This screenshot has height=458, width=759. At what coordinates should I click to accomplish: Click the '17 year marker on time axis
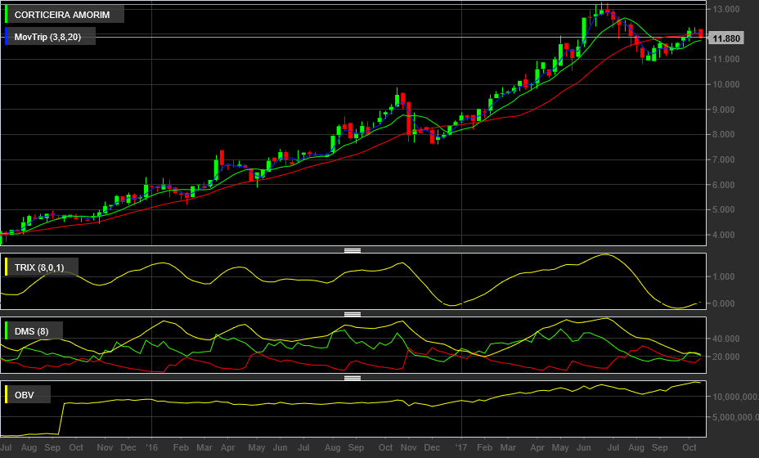461,447
